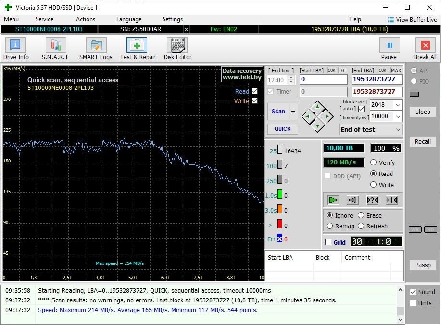The width and height of the screenshot is (441, 325).
Task: Open the Scan button dropdown arrow
Action: (x=293, y=112)
